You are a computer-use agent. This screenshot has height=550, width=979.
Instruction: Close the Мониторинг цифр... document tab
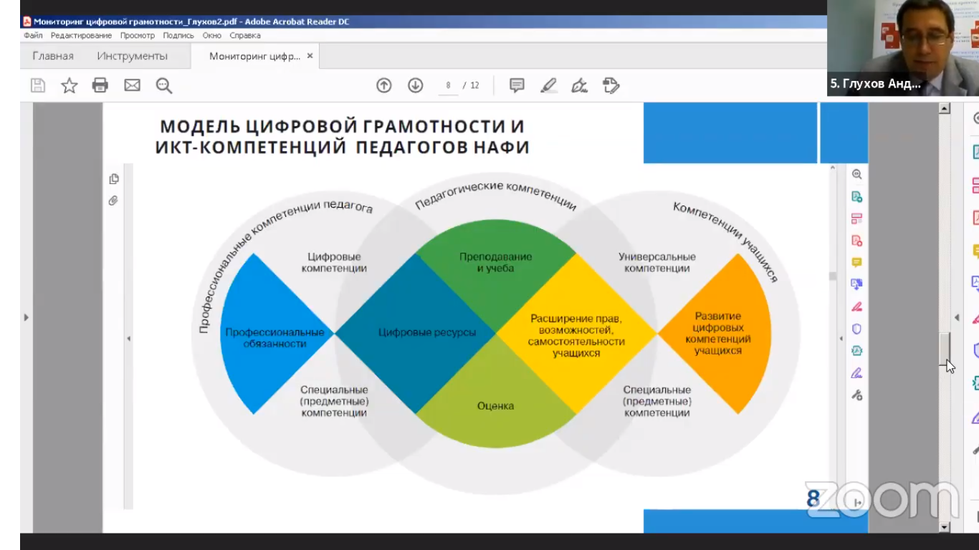pyautogui.click(x=310, y=56)
